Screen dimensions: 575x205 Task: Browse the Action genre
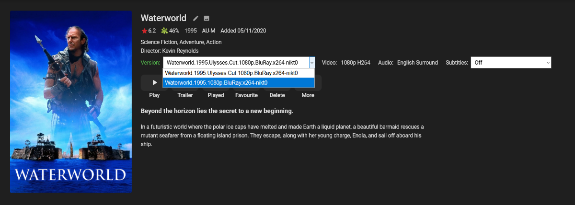(x=214, y=42)
